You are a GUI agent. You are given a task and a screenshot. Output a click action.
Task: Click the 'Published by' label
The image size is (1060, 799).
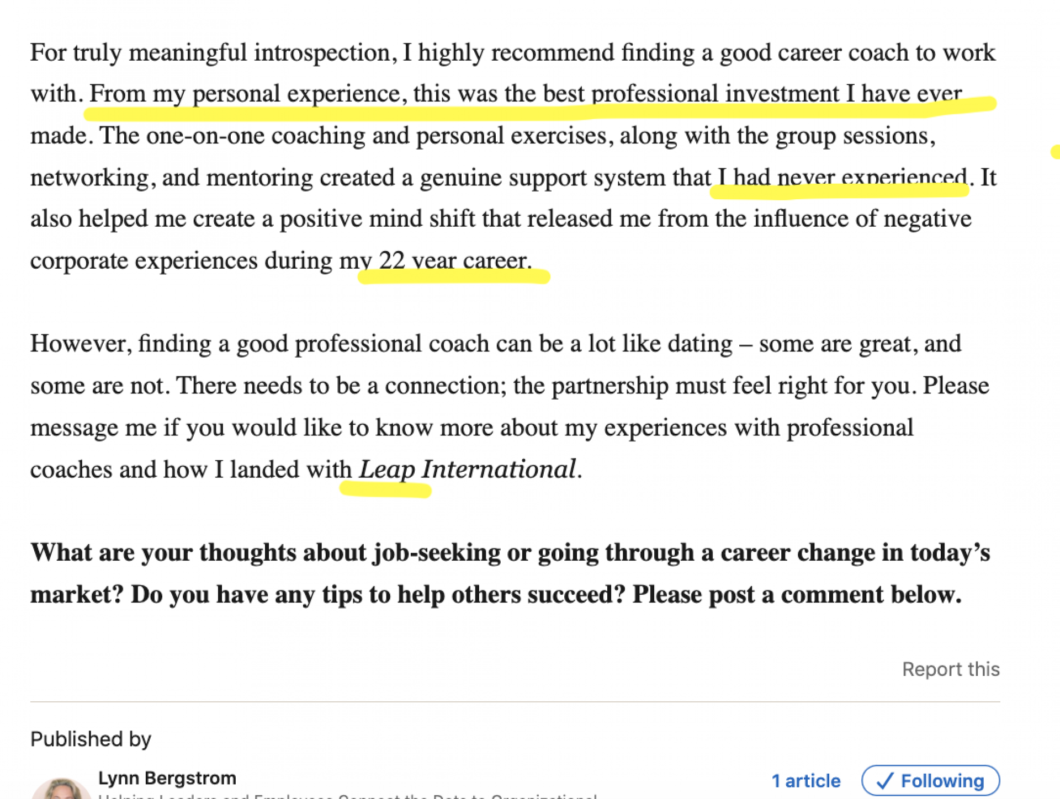(x=91, y=739)
